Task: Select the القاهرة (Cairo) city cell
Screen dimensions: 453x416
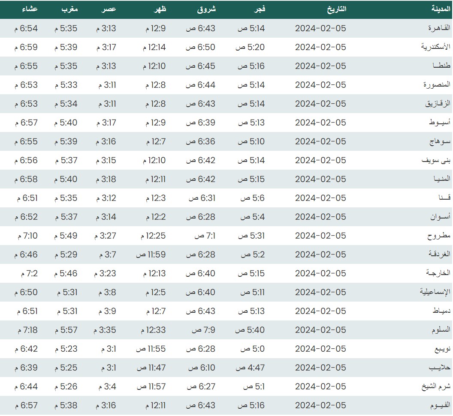Action: 439,28
